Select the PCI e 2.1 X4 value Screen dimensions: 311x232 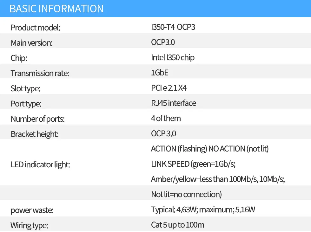(169, 88)
